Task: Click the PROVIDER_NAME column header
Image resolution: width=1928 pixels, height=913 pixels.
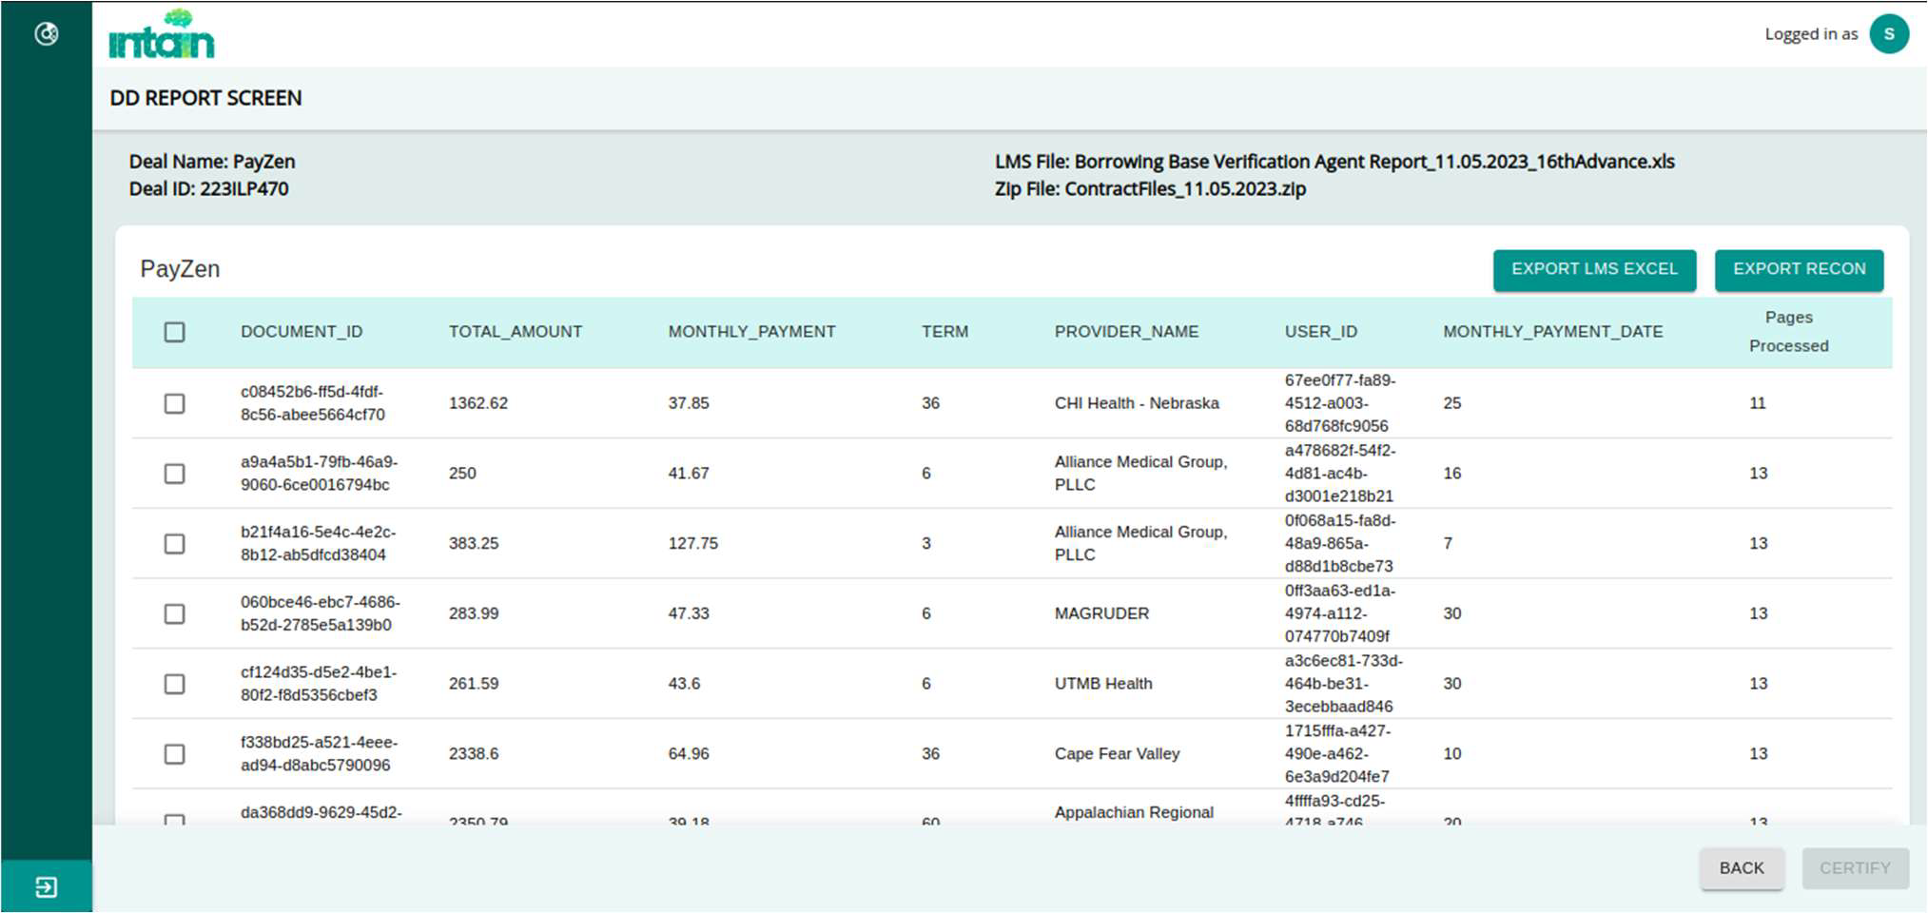Action: coord(1126,332)
